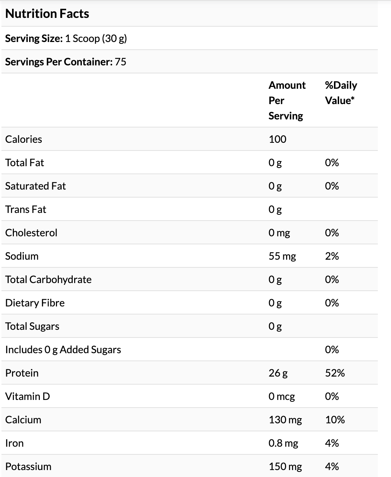
Task: Click the Serving Size row text
Action: [66, 38]
